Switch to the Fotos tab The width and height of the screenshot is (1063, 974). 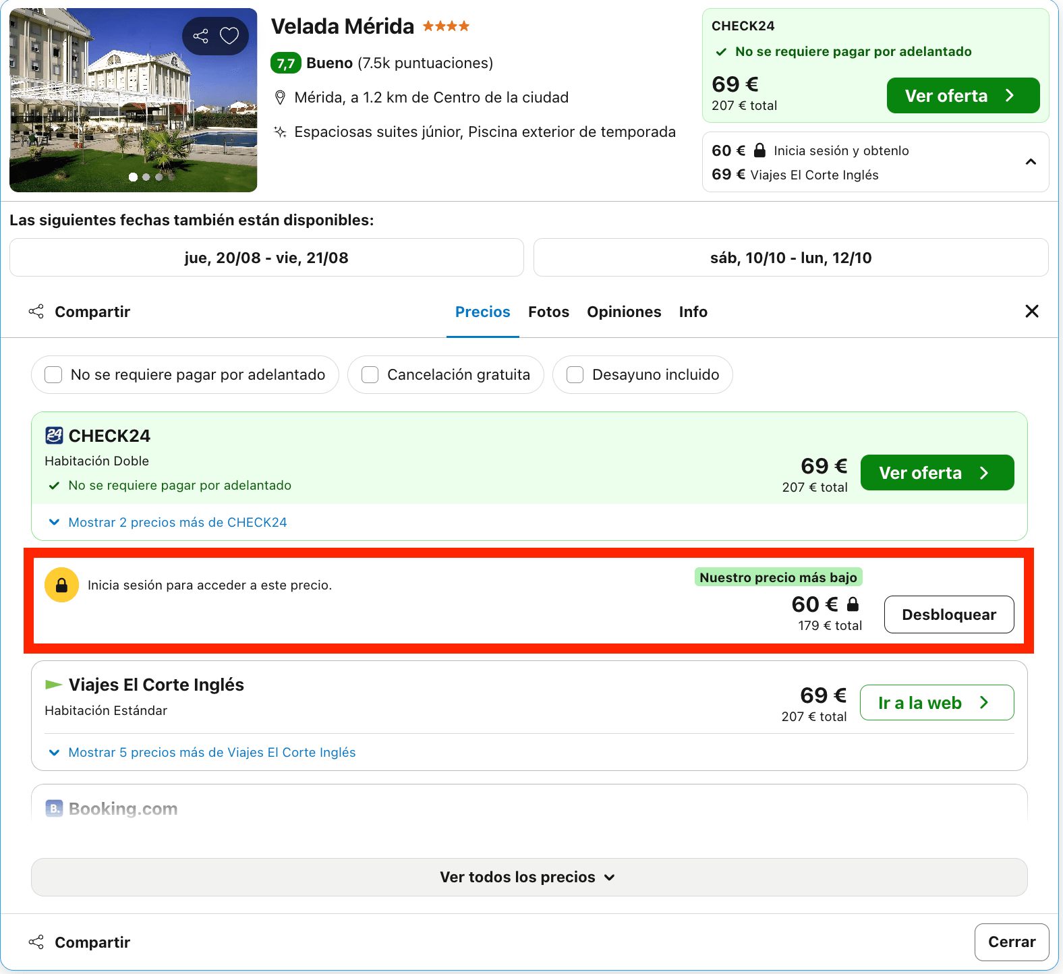tap(548, 312)
